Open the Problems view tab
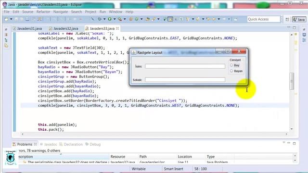Screen dimensions: 308x173 [25, 144]
